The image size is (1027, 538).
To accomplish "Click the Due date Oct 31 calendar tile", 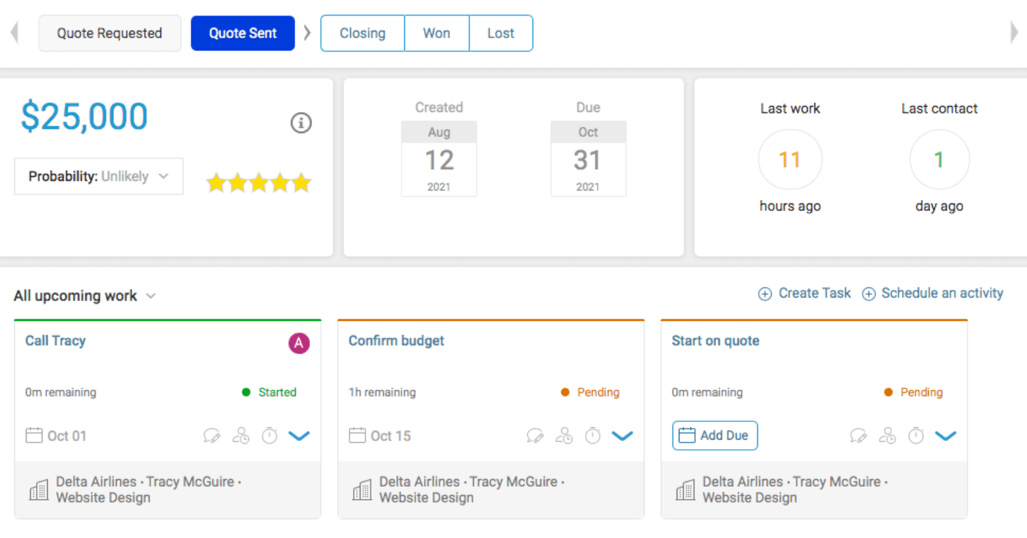I will (588, 159).
